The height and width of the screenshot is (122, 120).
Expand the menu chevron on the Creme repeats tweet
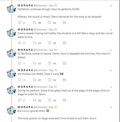[x=111, y=30]
